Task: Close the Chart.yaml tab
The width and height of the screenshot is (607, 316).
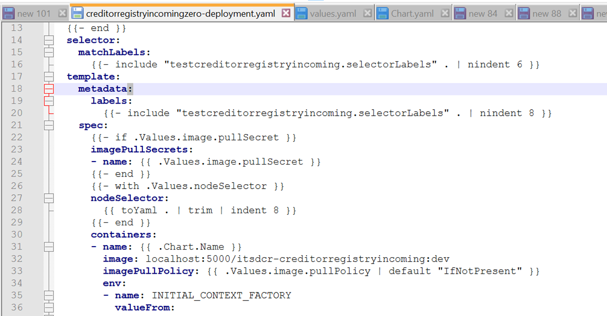Action: coord(445,13)
